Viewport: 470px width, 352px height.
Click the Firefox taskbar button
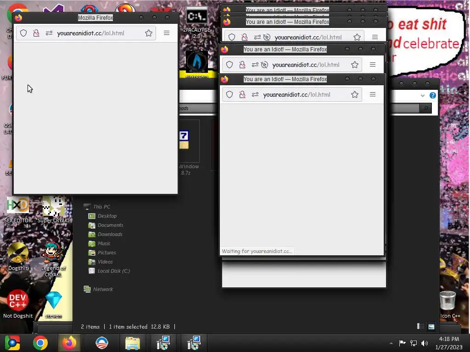69,343
